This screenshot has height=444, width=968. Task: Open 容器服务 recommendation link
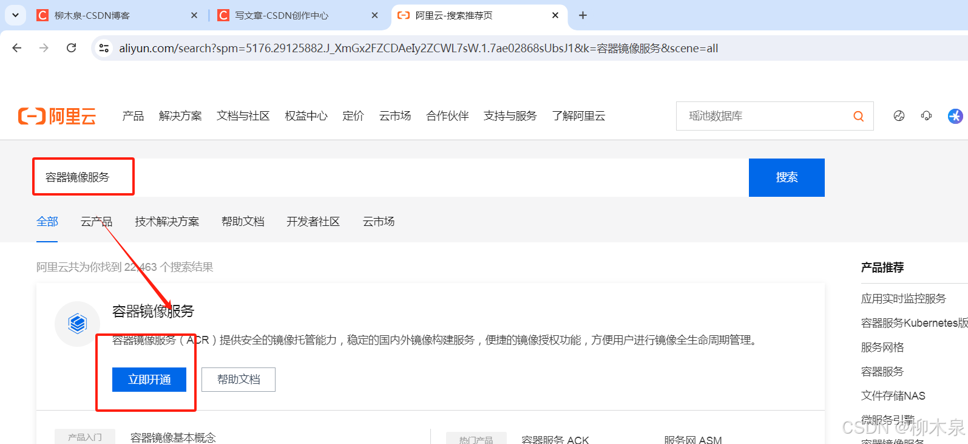pos(882,372)
